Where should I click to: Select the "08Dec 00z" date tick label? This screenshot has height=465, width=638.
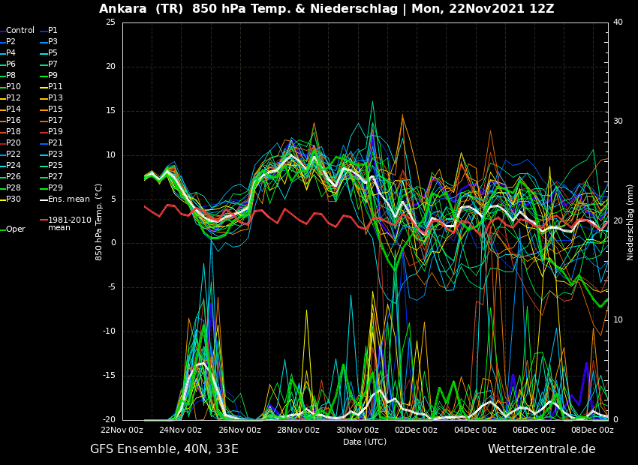pyautogui.click(x=592, y=430)
